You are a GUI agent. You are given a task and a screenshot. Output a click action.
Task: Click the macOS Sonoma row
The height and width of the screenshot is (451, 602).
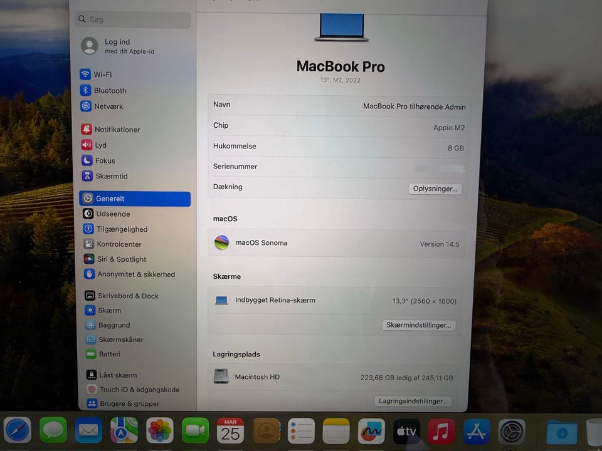(336, 243)
